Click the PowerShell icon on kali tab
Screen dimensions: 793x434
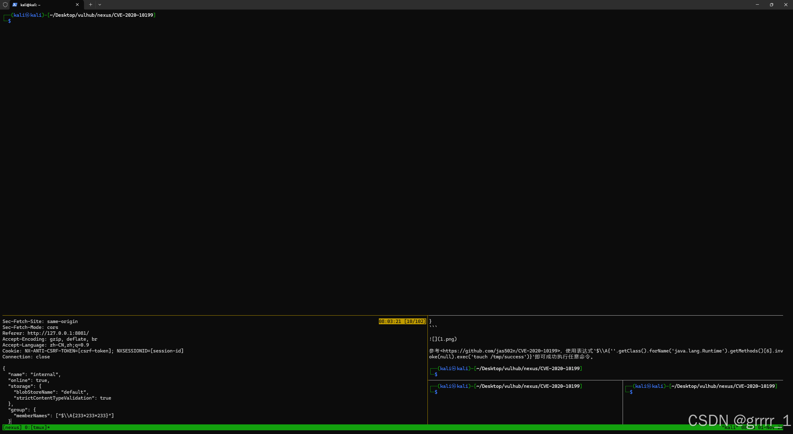[15, 5]
